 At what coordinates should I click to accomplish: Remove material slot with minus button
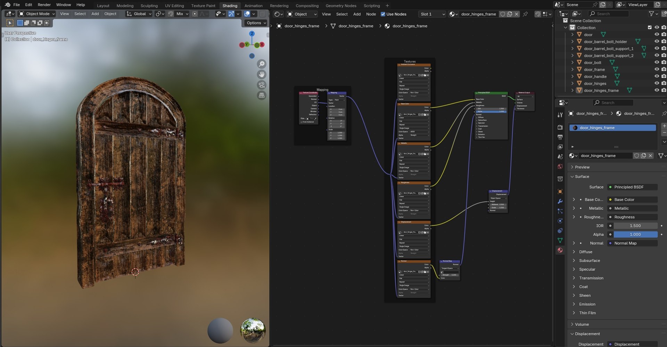(x=664, y=133)
